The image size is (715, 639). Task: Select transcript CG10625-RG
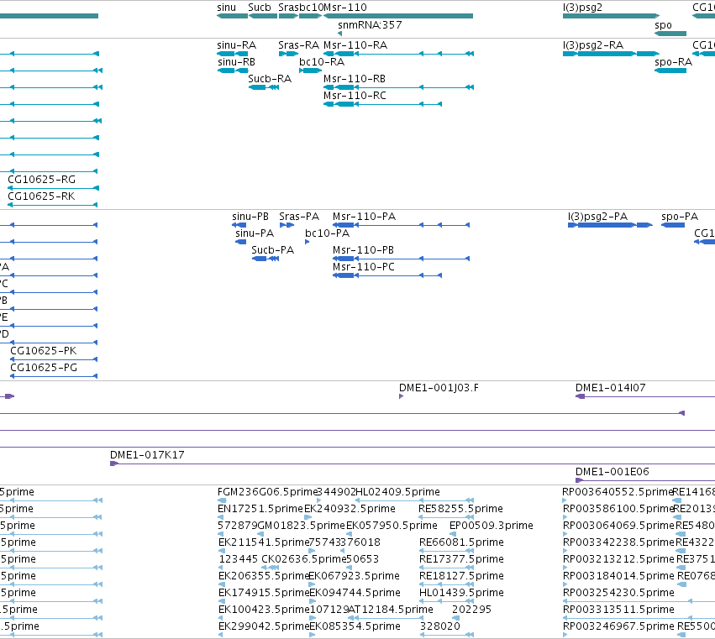[x=53, y=188]
